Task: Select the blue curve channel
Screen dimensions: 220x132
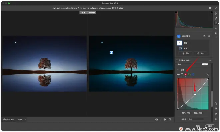Action: (x=193, y=74)
